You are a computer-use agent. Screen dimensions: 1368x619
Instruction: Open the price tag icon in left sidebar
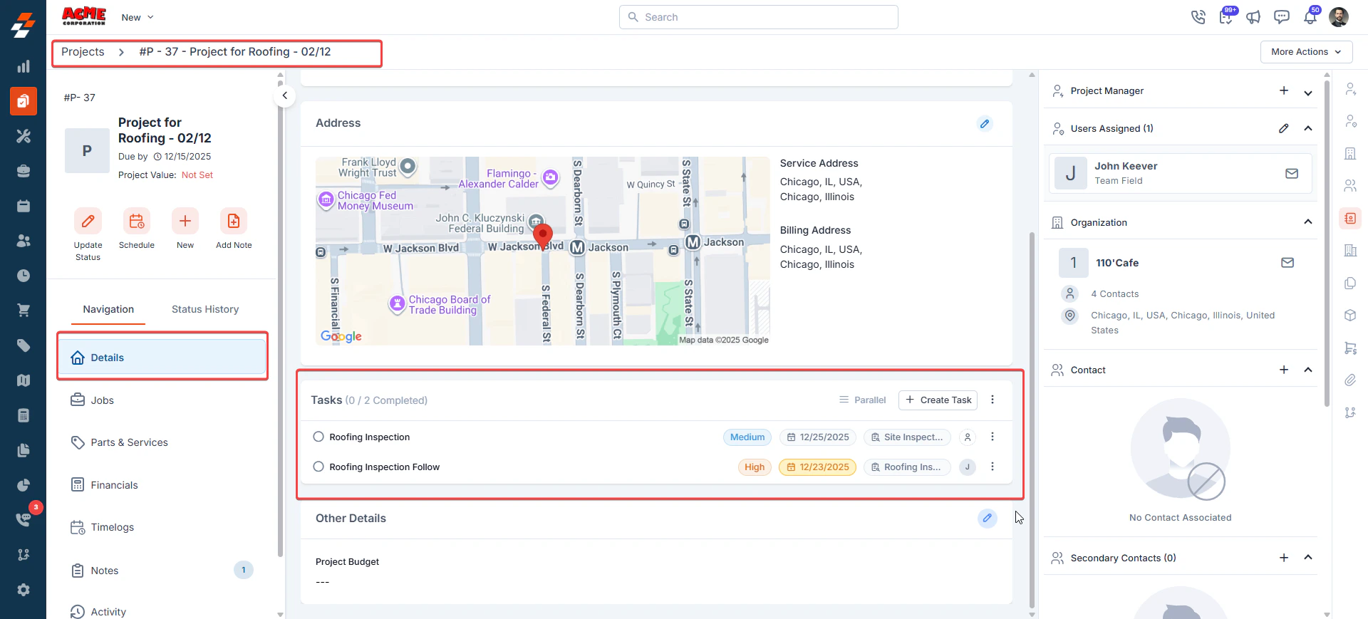pos(24,345)
